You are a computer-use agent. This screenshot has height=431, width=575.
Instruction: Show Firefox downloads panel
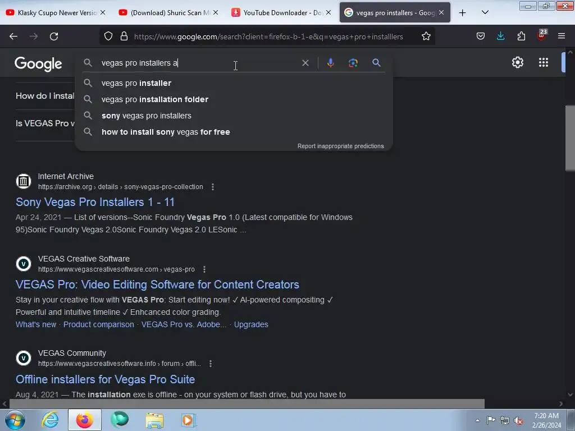500,36
